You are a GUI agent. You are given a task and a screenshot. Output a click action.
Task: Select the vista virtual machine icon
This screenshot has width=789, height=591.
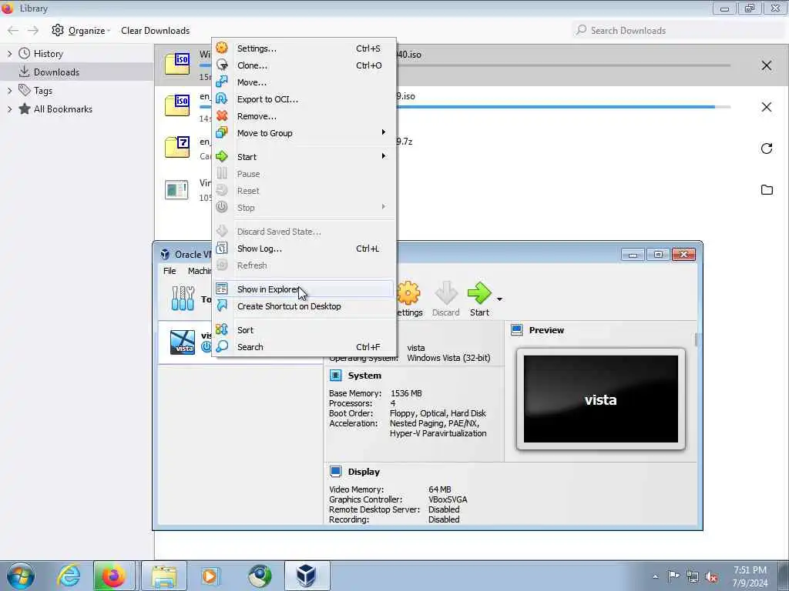182,342
